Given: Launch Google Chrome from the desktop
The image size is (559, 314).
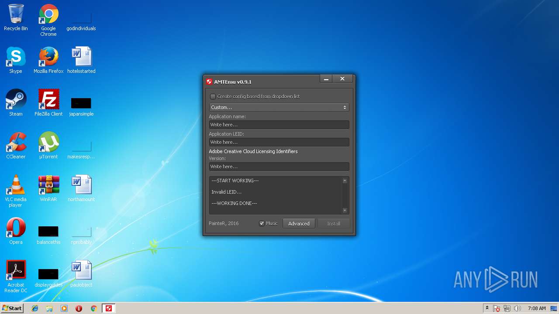Looking at the screenshot, I should point(48,20).
